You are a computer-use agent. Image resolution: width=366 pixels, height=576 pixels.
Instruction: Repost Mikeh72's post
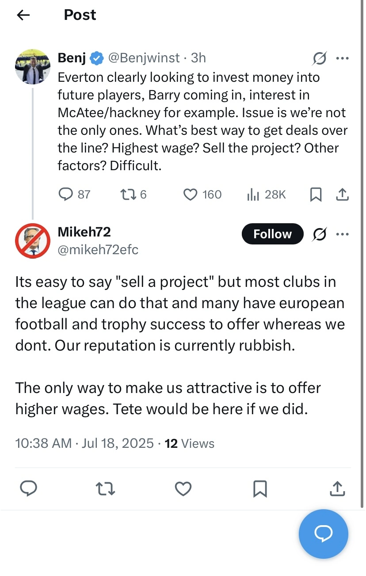click(106, 488)
